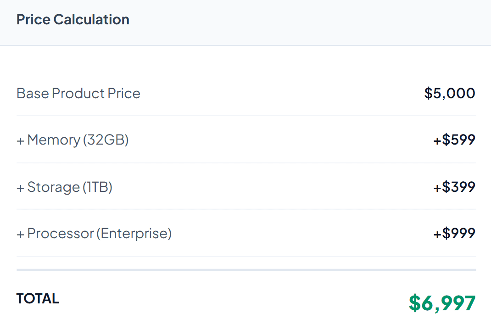Click the Price Calculation heading
491x336 pixels.
coord(73,20)
